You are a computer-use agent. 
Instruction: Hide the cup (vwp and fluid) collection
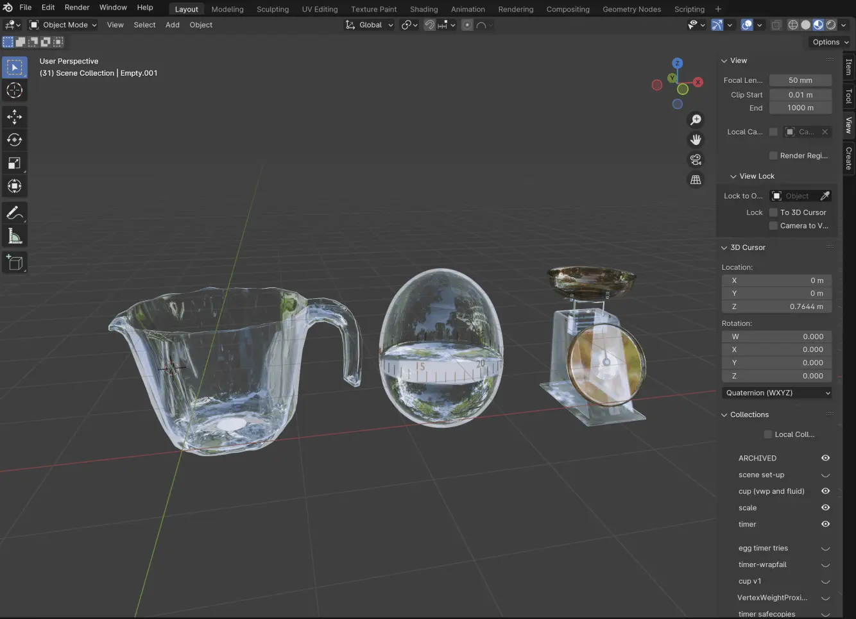[x=826, y=491]
